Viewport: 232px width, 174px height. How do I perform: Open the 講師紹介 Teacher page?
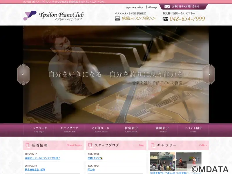(x=162, y=129)
